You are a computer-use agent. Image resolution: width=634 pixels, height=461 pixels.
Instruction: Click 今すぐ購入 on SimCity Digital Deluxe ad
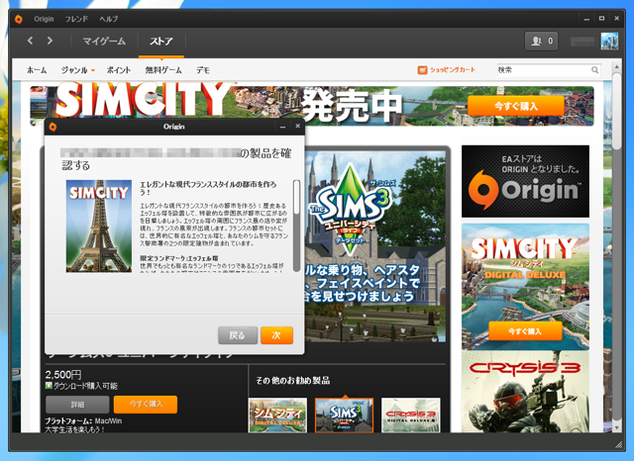(525, 331)
